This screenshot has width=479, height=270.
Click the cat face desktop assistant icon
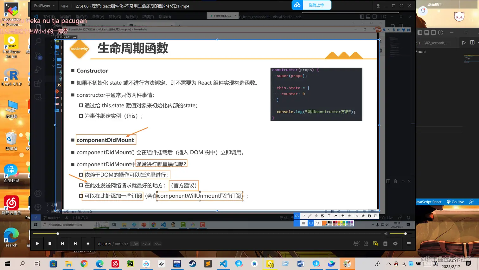[459, 16]
